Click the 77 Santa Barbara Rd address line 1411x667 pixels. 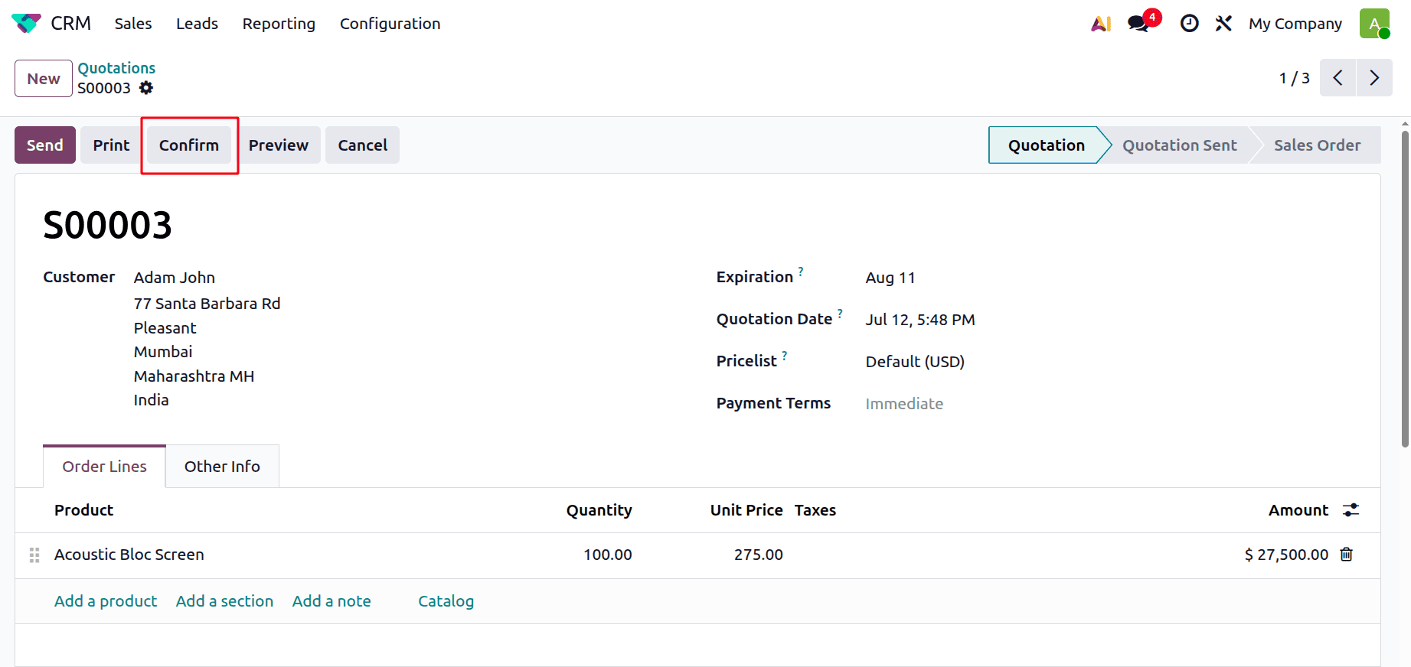tap(207, 304)
